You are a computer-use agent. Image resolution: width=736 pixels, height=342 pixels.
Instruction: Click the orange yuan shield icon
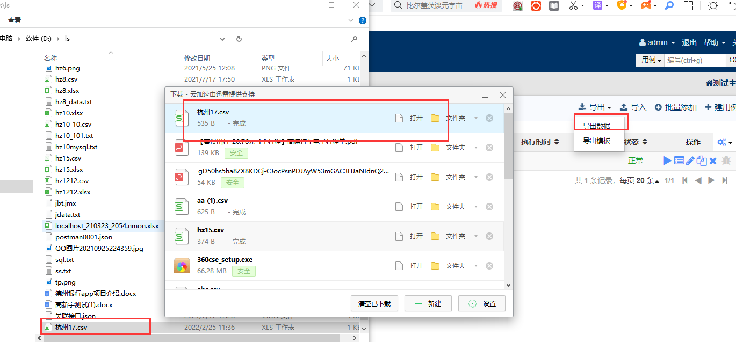coord(622,5)
